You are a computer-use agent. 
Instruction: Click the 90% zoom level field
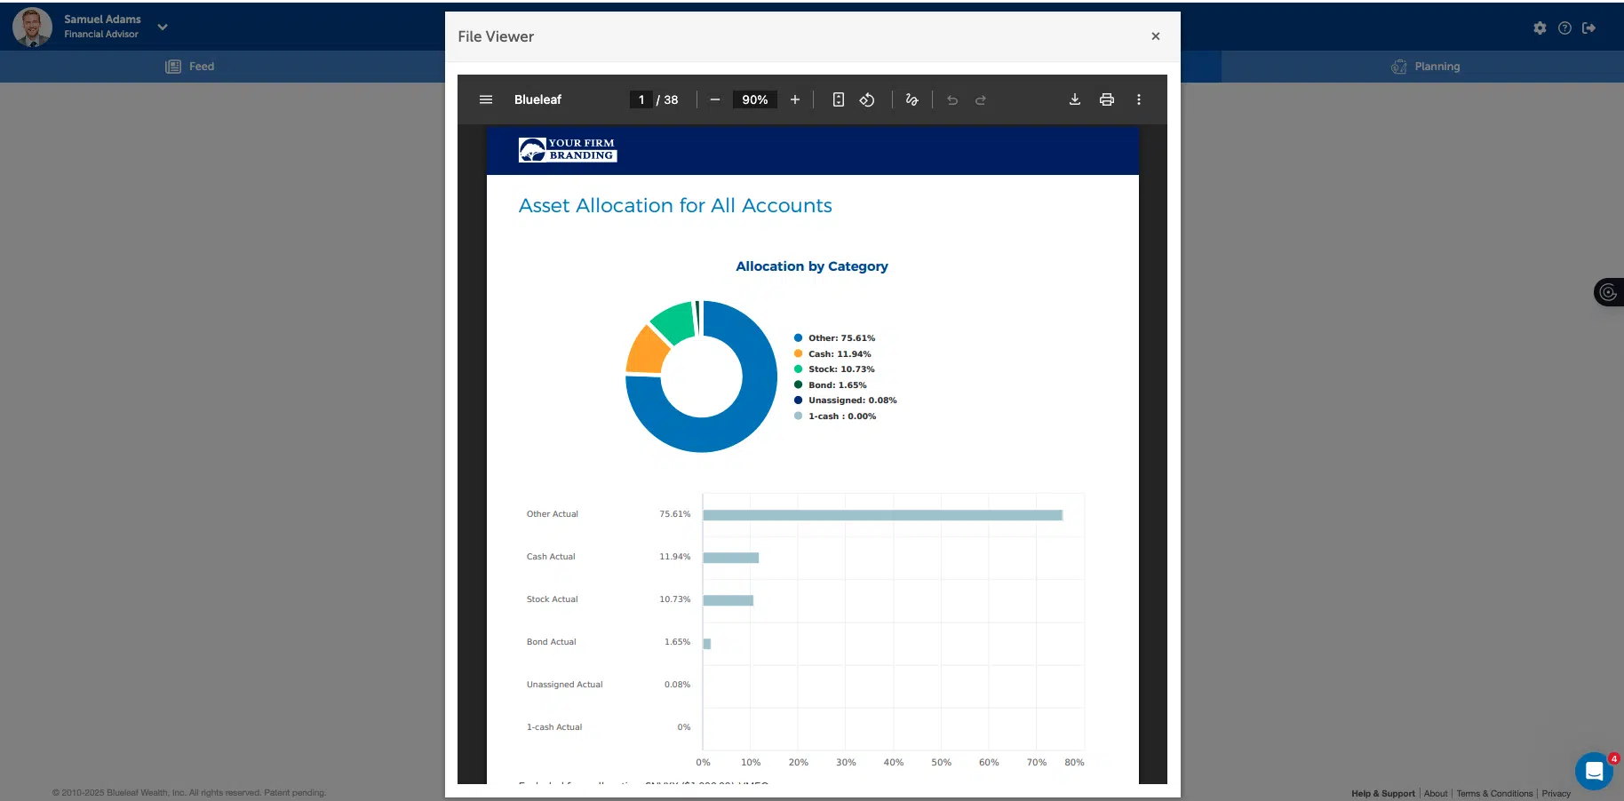(x=754, y=99)
